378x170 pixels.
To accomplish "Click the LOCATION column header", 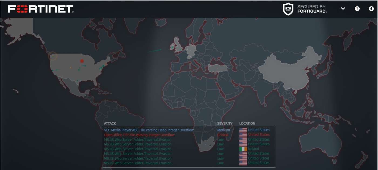I will point(247,123).
